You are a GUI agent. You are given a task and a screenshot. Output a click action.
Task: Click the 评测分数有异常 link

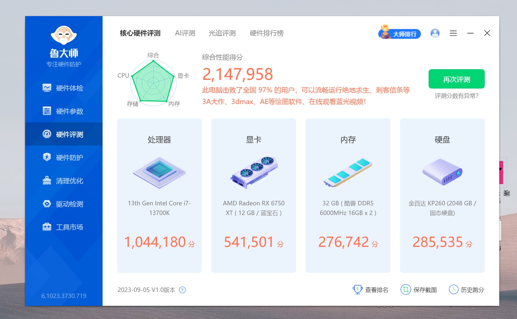pyautogui.click(x=456, y=96)
